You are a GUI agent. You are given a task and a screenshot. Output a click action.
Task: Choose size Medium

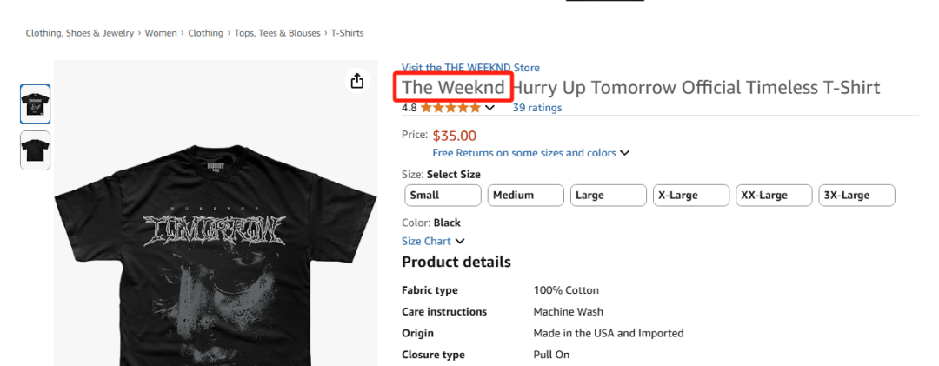tap(525, 196)
